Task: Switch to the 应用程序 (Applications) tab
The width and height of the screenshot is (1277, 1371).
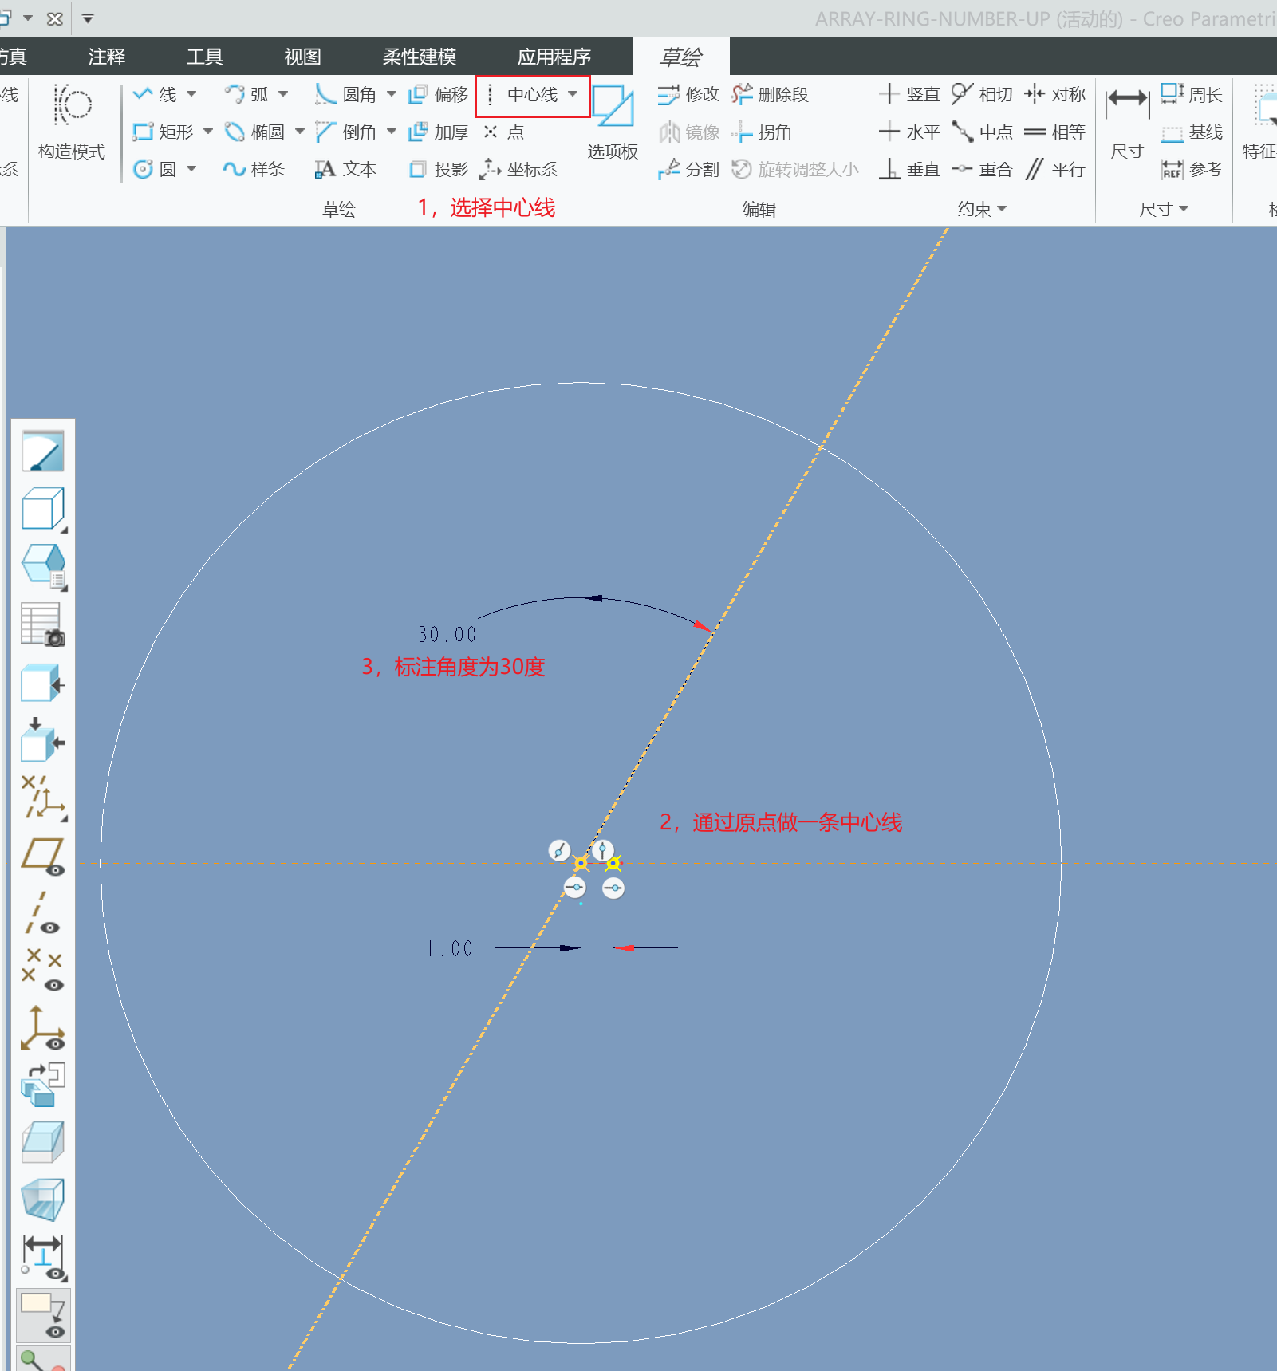Action: click(554, 57)
